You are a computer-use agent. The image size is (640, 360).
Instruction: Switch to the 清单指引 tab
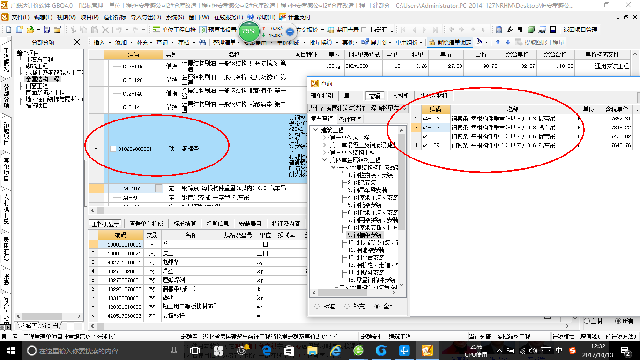pos(322,96)
